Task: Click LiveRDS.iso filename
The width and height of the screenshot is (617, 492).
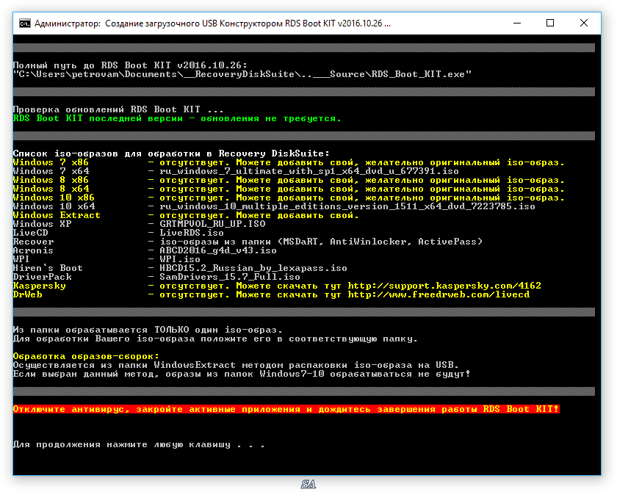Action: click(192, 233)
